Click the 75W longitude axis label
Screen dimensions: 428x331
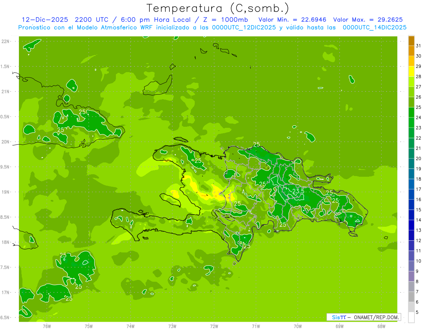coord(89,326)
